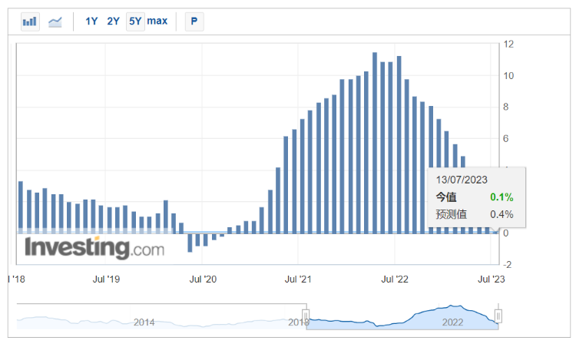The width and height of the screenshot is (576, 347).
Task: Click the Jul '23 x-axis label
Action: pyautogui.click(x=492, y=279)
